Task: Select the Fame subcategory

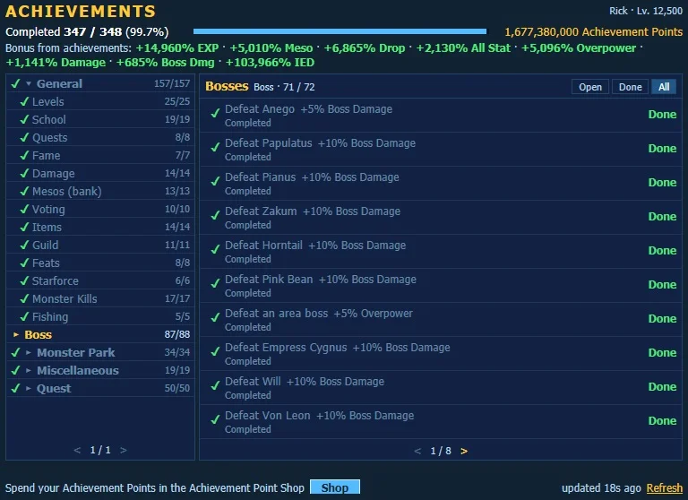Action: point(100,155)
